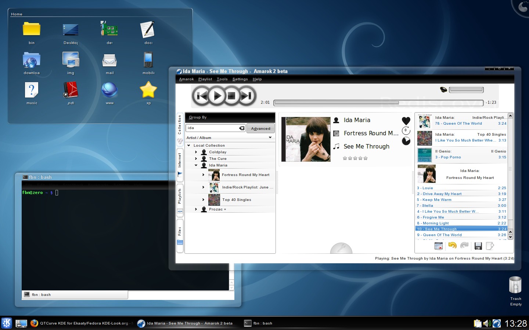Open the Playlist menu
Screen dimensions: 529x330
click(205, 79)
